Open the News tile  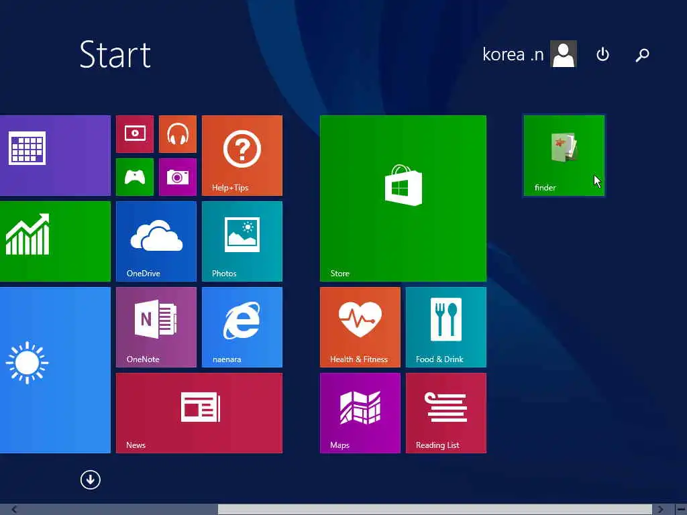199,413
